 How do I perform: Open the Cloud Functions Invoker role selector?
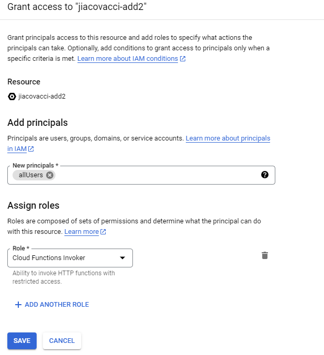pyautogui.click(x=70, y=258)
